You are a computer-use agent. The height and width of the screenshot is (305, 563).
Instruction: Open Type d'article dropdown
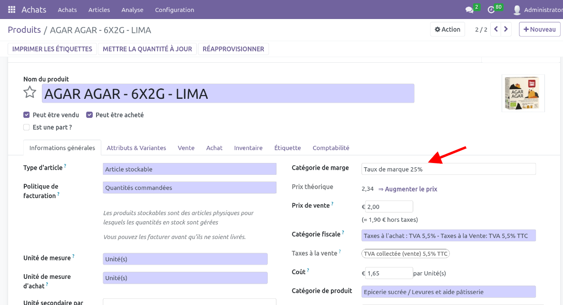pyautogui.click(x=190, y=169)
